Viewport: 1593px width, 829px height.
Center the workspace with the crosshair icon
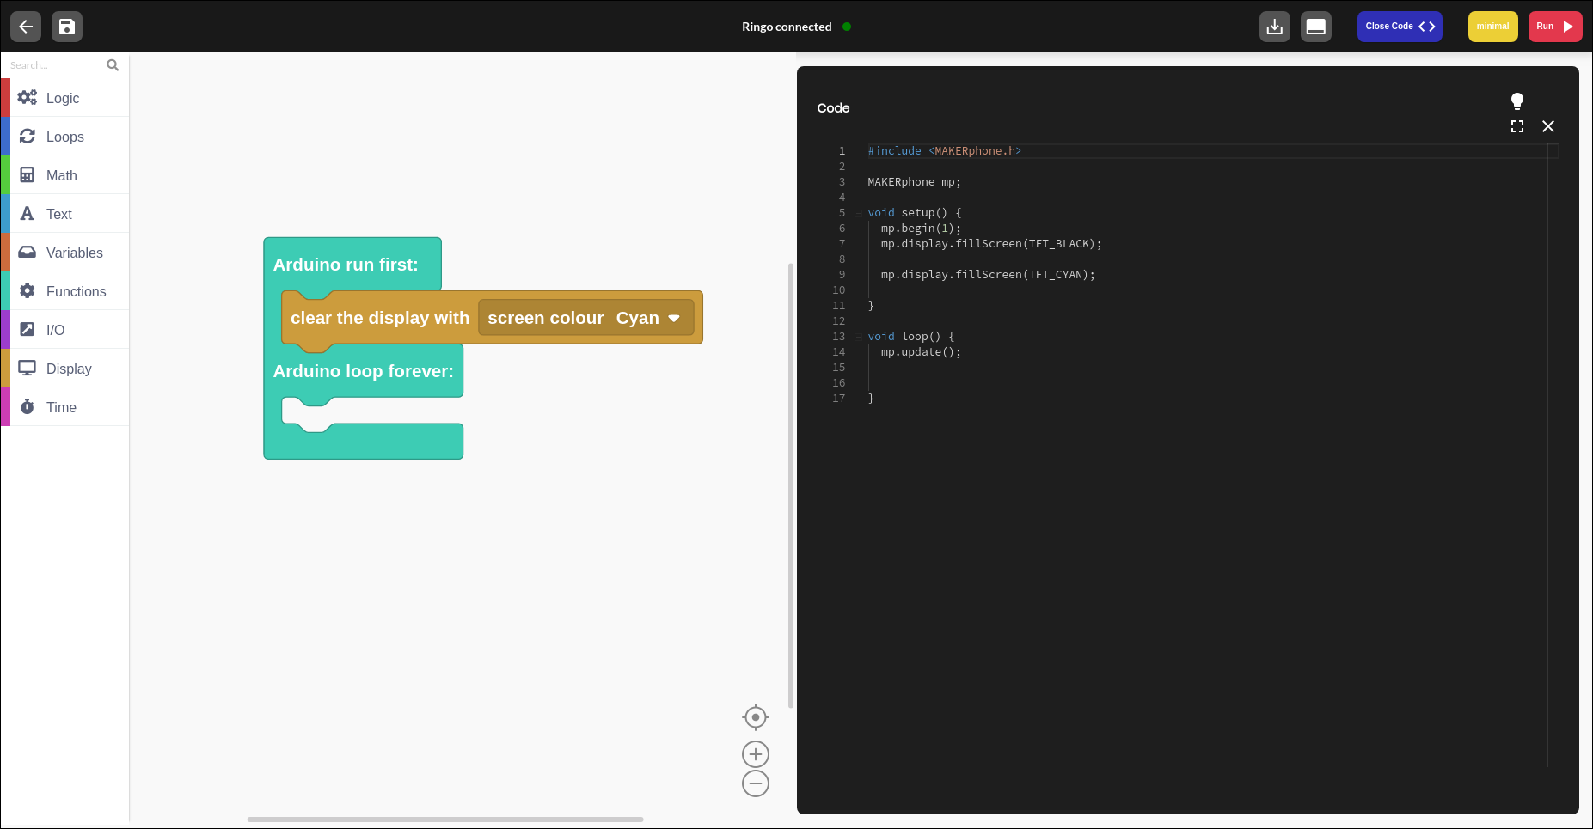(755, 717)
